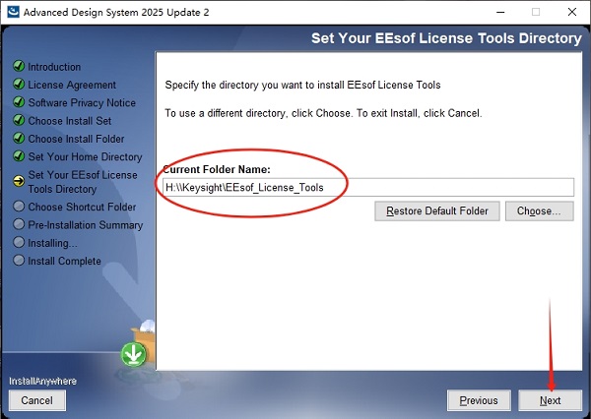The image size is (591, 419).
Task: Click the grey circle beside Choose Shortcut Folder
Action: click(x=19, y=207)
